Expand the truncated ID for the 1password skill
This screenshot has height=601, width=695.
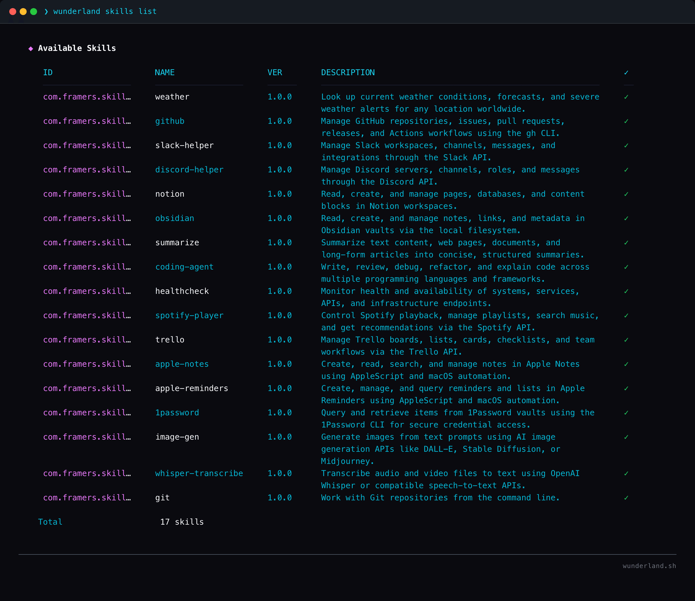pyautogui.click(x=87, y=412)
